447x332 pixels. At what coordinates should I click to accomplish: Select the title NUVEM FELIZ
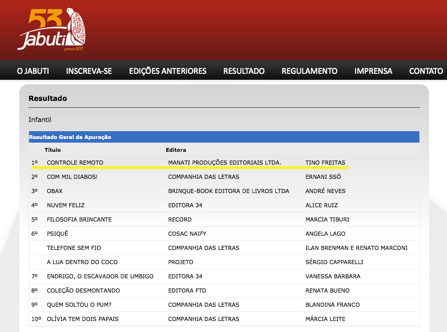coord(66,205)
